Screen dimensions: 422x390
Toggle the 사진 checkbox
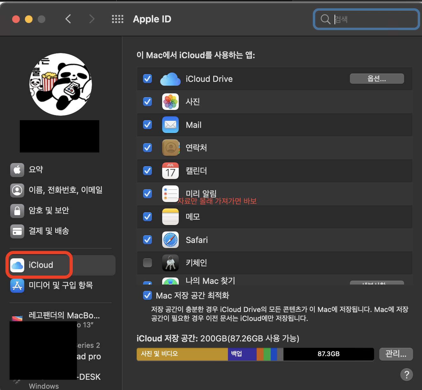(x=147, y=102)
